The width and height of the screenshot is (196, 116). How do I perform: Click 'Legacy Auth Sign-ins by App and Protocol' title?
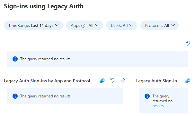(x=47, y=81)
